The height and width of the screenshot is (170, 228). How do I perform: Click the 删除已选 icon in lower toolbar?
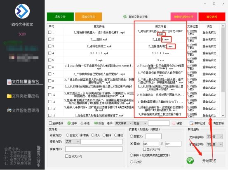[x=191, y=123]
